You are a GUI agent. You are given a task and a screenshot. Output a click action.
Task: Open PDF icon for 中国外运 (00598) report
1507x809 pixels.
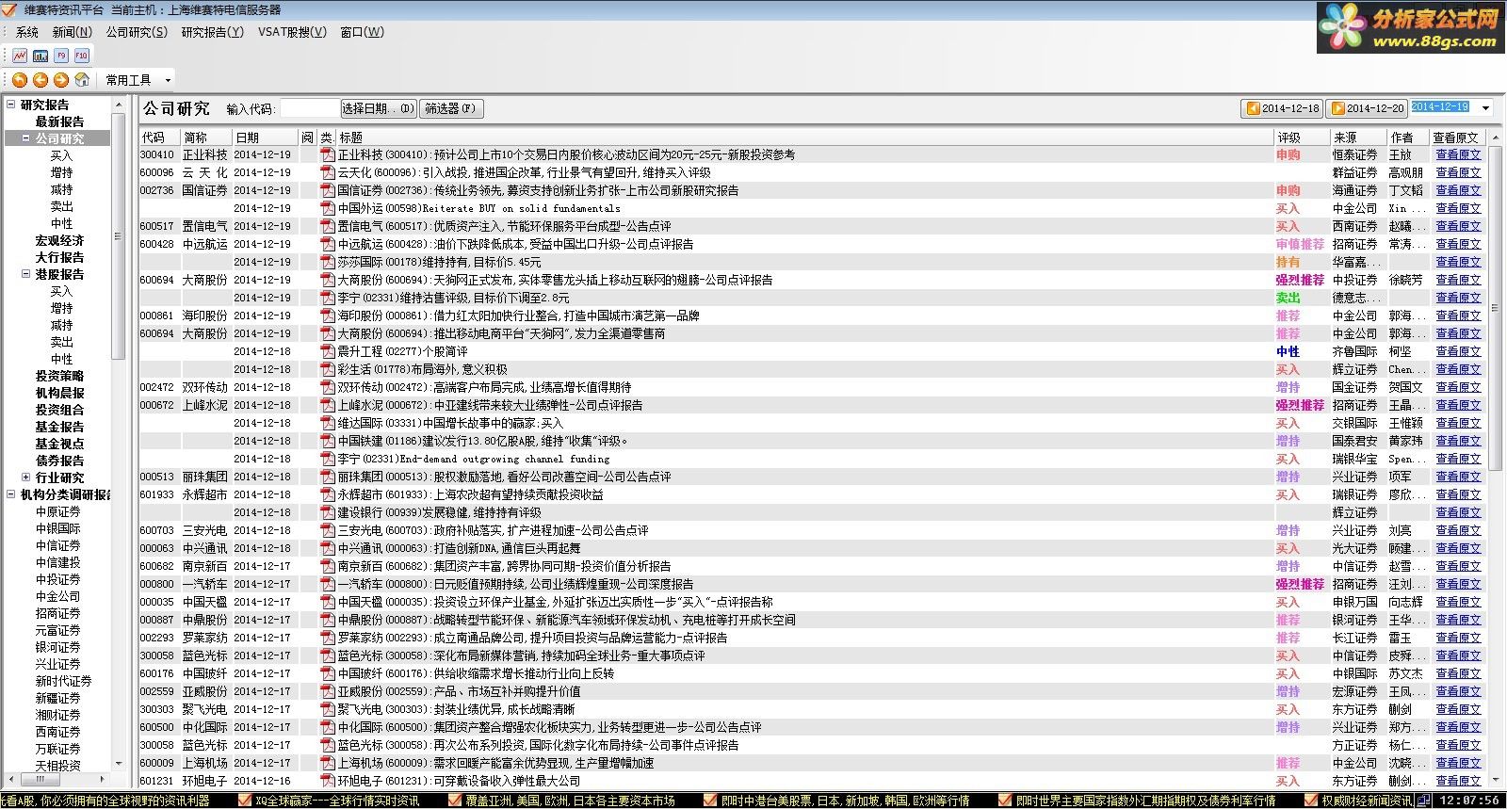pyautogui.click(x=328, y=208)
